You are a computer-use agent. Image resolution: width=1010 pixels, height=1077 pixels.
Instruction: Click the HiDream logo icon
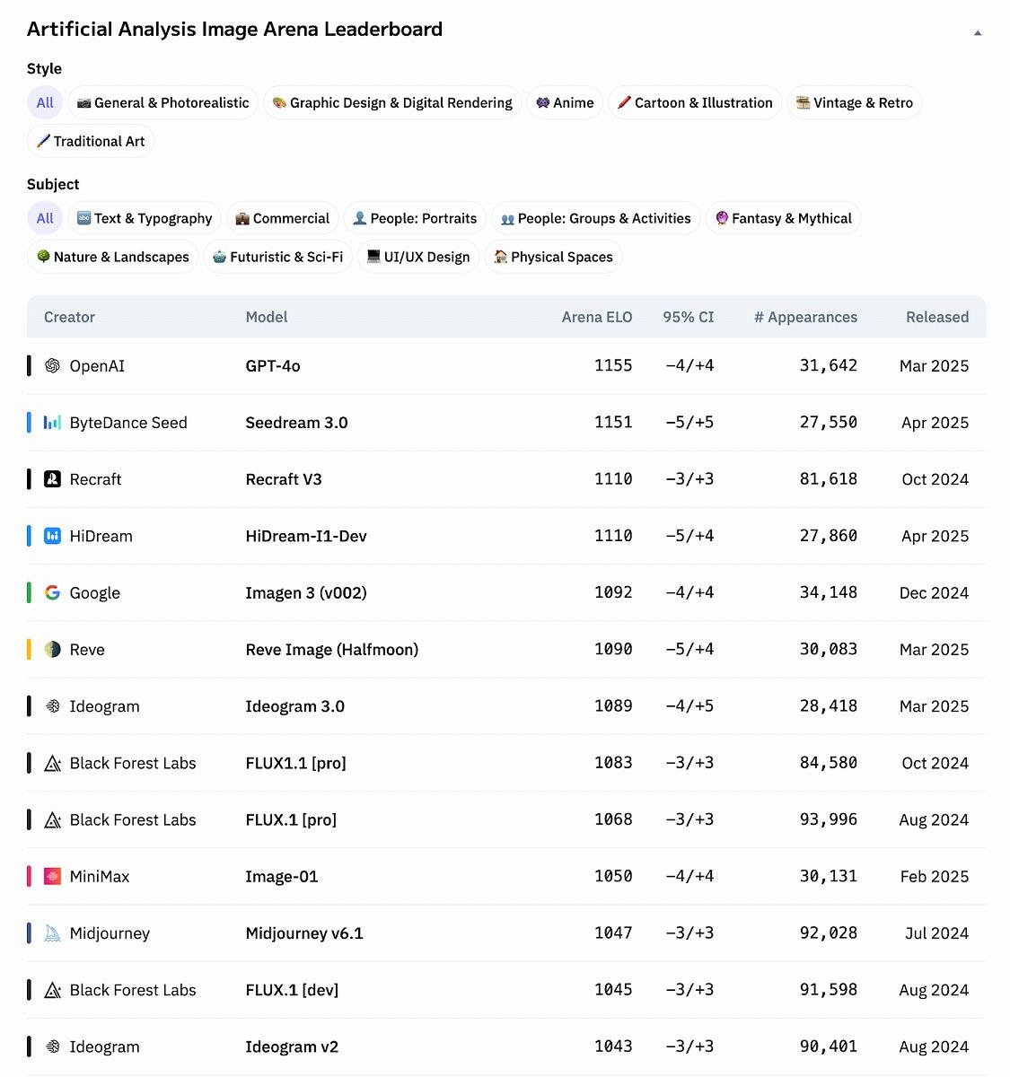(53, 536)
